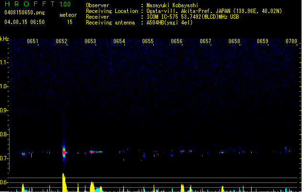Click the Receiving Location label
Image resolution: width=302 pixels, height=192 pixels.
click(x=112, y=11)
